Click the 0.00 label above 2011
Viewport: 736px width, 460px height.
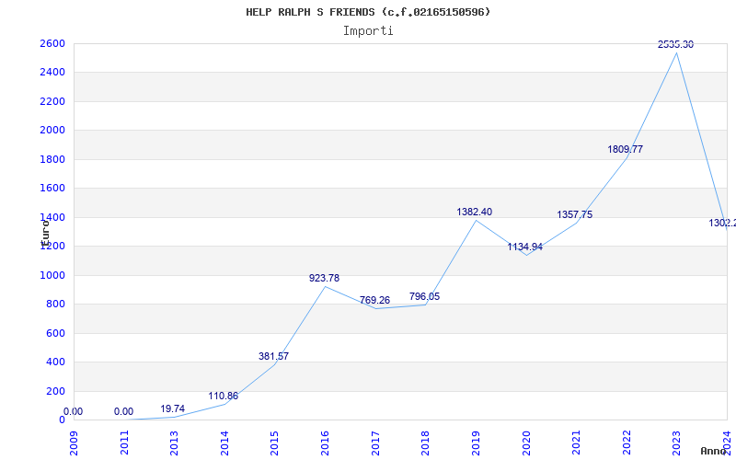pyautogui.click(x=123, y=411)
